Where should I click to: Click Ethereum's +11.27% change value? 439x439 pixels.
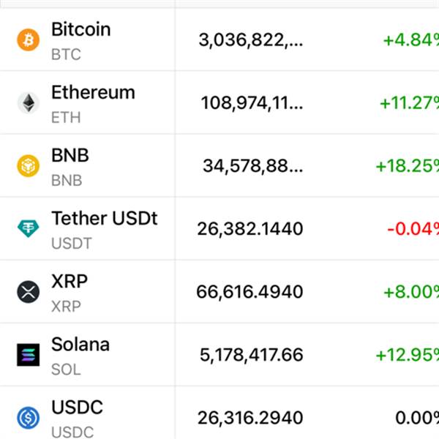(408, 103)
